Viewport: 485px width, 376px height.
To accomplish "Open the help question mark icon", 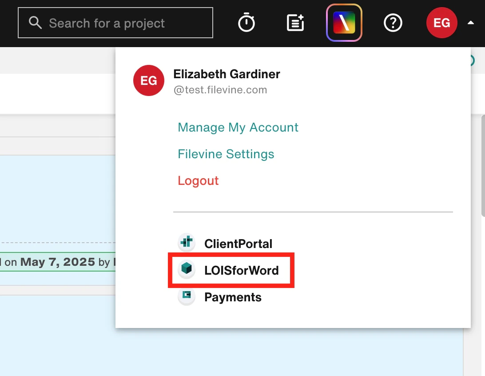I will (x=393, y=23).
